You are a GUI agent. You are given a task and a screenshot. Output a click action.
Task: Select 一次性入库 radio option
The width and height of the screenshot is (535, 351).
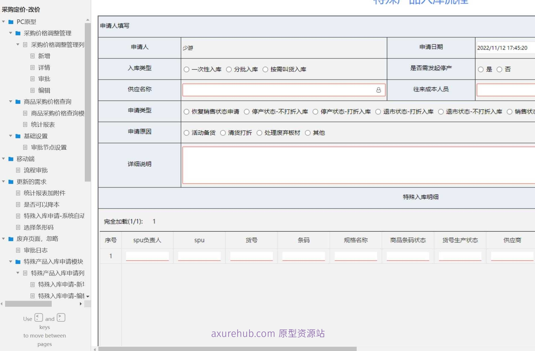pyautogui.click(x=187, y=69)
